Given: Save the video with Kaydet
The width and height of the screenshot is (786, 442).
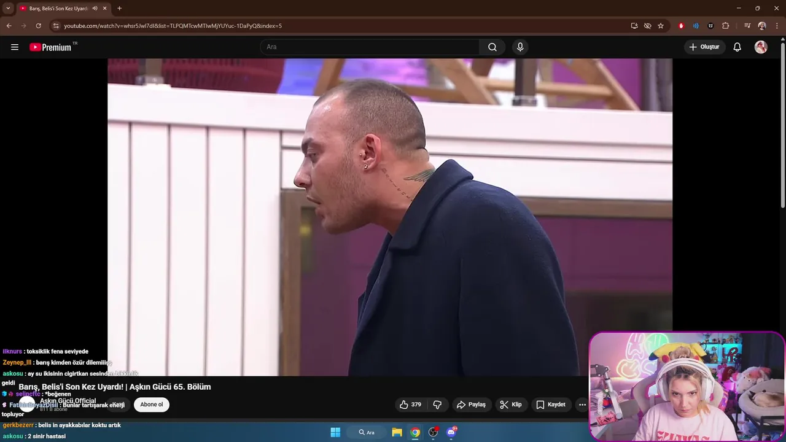Looking at the screenshot, I should [551, 405].
